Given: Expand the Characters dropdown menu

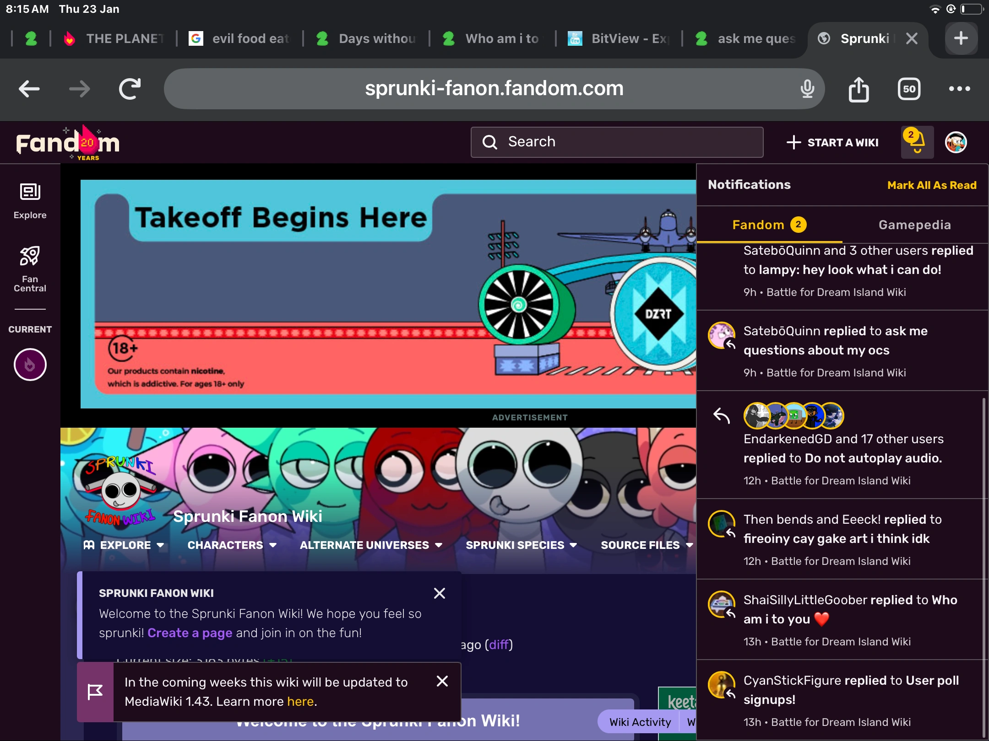Looking at the screenshot, I should point(232,545).
